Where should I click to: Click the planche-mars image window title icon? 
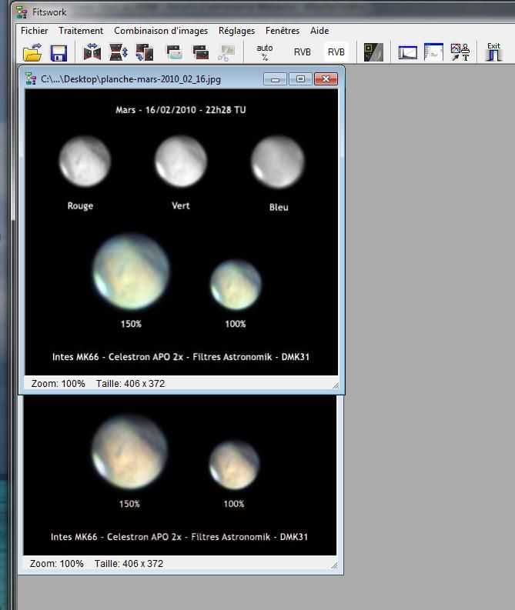31,78
